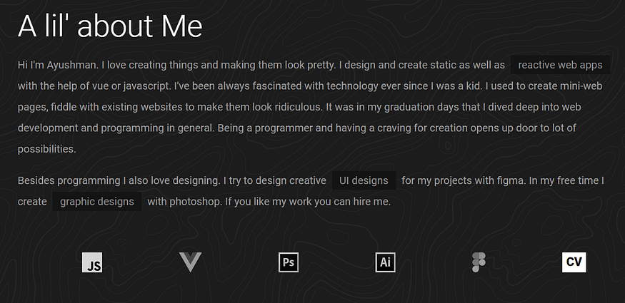Click the JavaScript JS icon
625x303 pixels.
point(92,262)
